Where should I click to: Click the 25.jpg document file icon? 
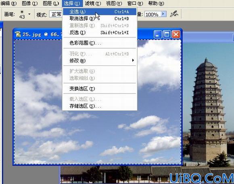[x=18, y=34]
